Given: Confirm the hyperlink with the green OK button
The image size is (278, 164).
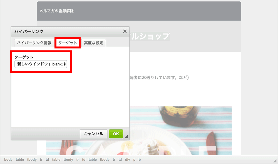Looking at the screenshot, I should click(116, 134).
